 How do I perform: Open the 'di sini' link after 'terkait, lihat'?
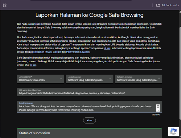[x=33, y=65]
